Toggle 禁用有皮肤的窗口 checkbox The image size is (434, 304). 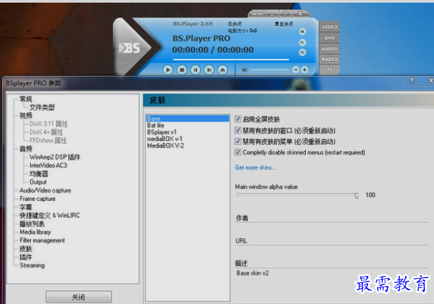click(x=238, y=130)
